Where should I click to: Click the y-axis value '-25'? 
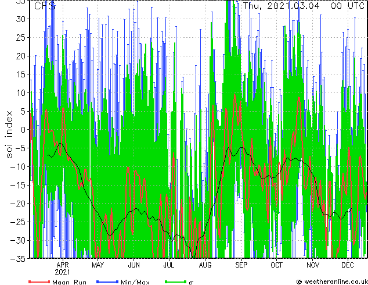(x=19, y=222)
